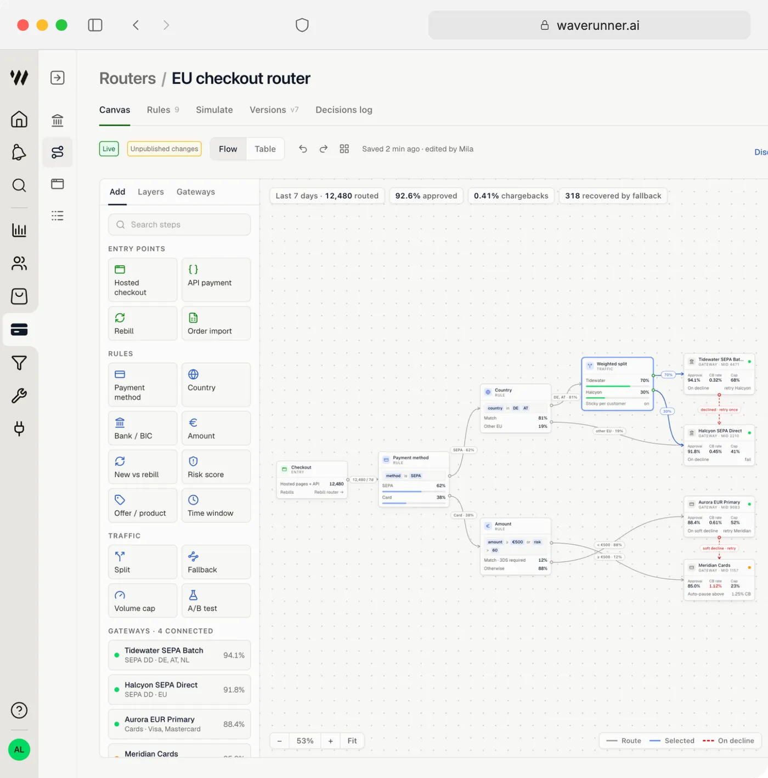Select the Weighted split node on canvas

(x=618, y=384)
